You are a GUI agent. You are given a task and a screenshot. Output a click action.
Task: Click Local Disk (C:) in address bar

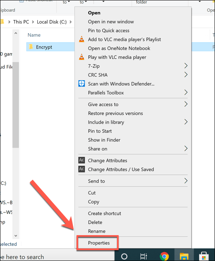point(52,22)
